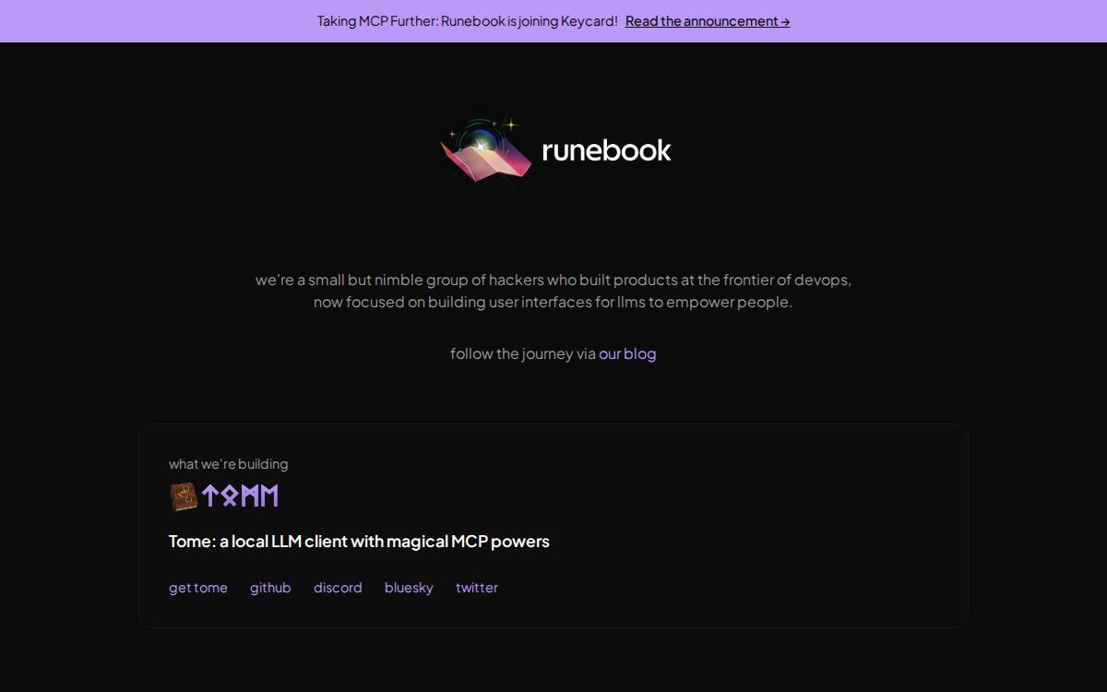Viewport: 1107px width, 692px height.
Task: Open the "Read the announcement" banner link
Action: (708, 21)
